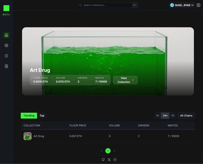Image resolution: width=203 pixels, height=164 pixels.
Task: Open the Art Drug collection row link
Action: point(39,136)
